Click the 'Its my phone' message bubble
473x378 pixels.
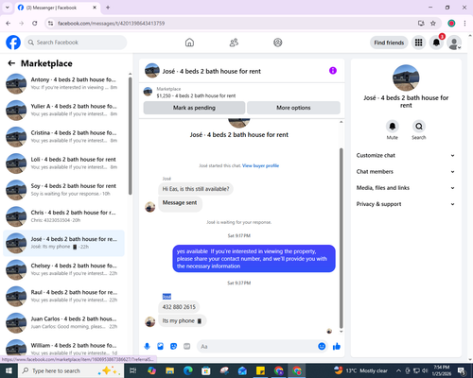183,320
